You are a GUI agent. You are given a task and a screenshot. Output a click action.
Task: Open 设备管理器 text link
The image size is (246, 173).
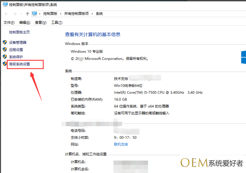pos(17,42)
